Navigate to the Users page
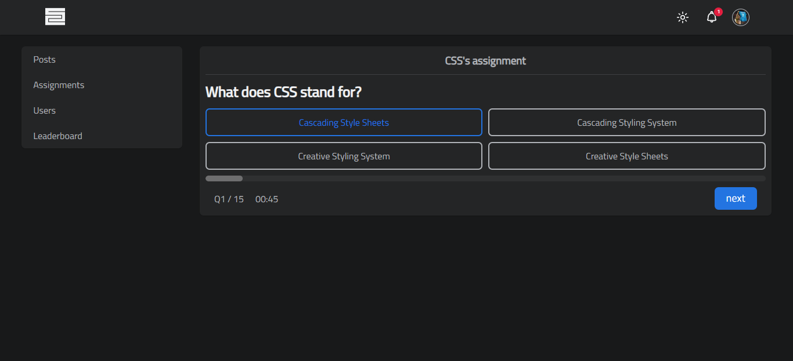Screen dimensions: 793x361 45,111
